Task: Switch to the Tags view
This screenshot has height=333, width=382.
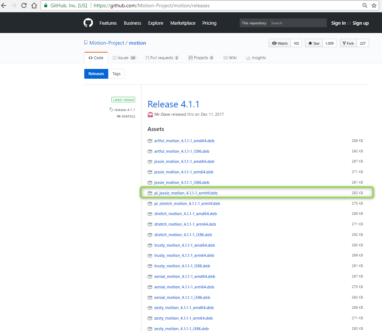Action: click(117, 74)
